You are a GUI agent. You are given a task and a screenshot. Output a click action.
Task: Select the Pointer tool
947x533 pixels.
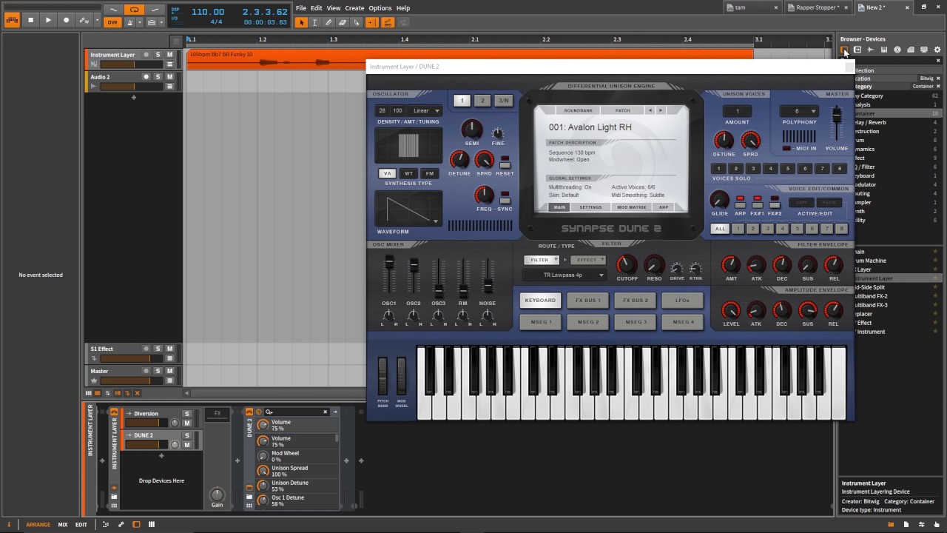301,22
